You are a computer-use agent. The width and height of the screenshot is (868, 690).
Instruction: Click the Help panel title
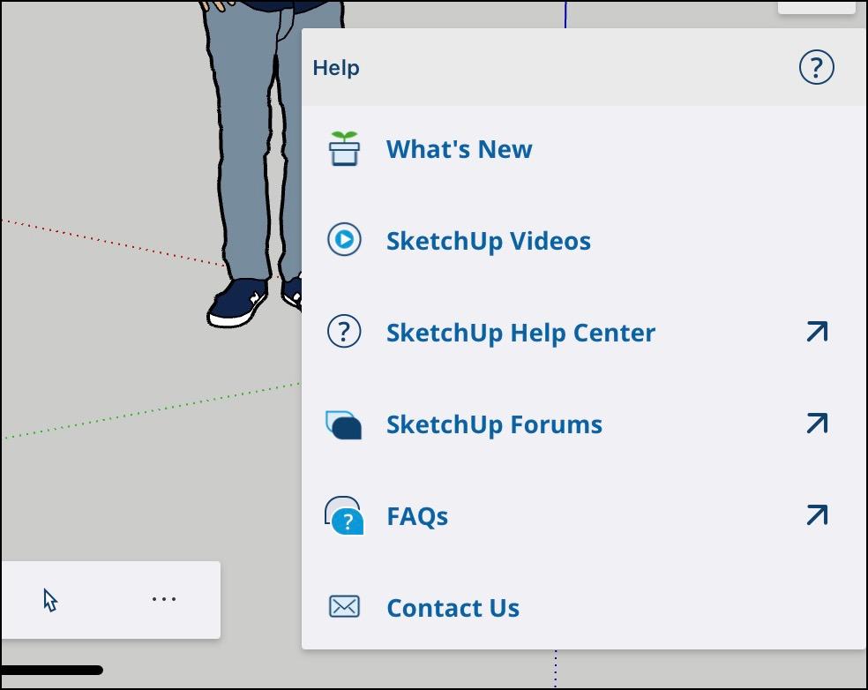click(x=335, y=66)
